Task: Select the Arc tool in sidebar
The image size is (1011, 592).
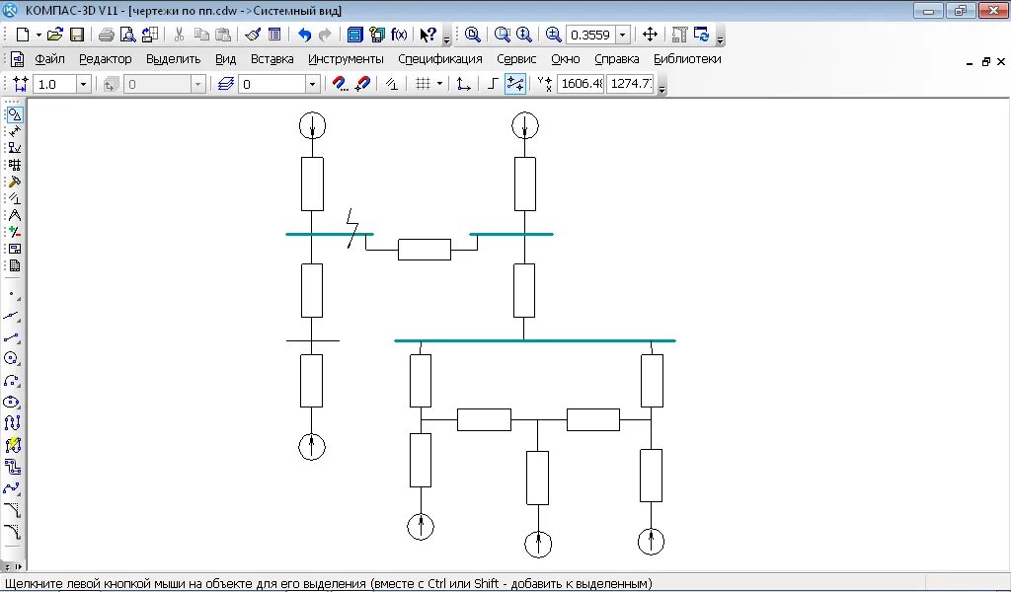Action: tap(13, 380)
